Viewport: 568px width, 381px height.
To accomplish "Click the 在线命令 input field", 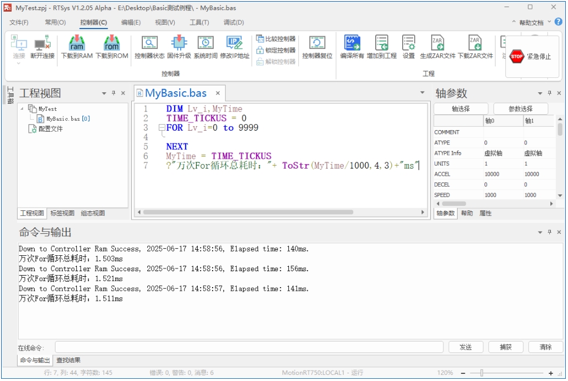I will (x=249, y=348).
